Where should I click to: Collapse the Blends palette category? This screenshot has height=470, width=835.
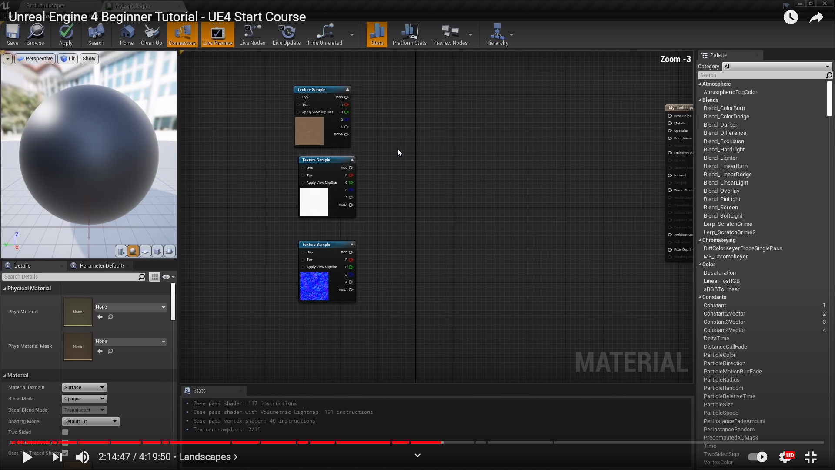tap(700, 100)
